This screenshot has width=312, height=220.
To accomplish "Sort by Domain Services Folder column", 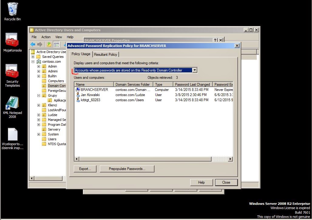I will point(133,85).
